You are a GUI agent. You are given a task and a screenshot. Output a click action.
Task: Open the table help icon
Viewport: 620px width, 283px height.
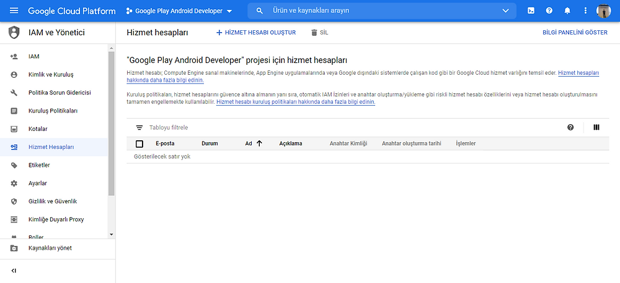570,127
